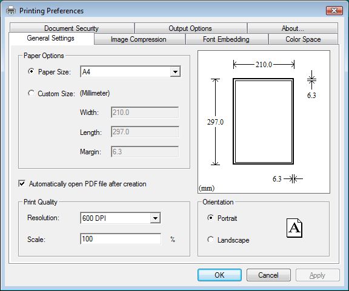Click the page orientation preview icon

click(294, 228)
